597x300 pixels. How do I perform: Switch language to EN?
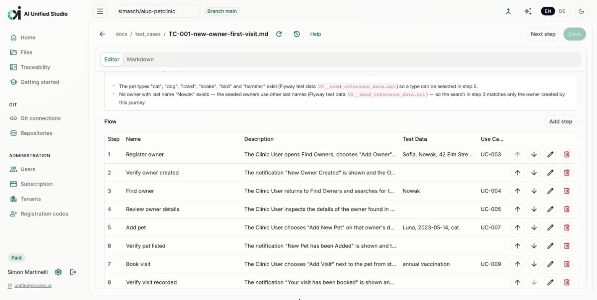[x=548, y=11]
